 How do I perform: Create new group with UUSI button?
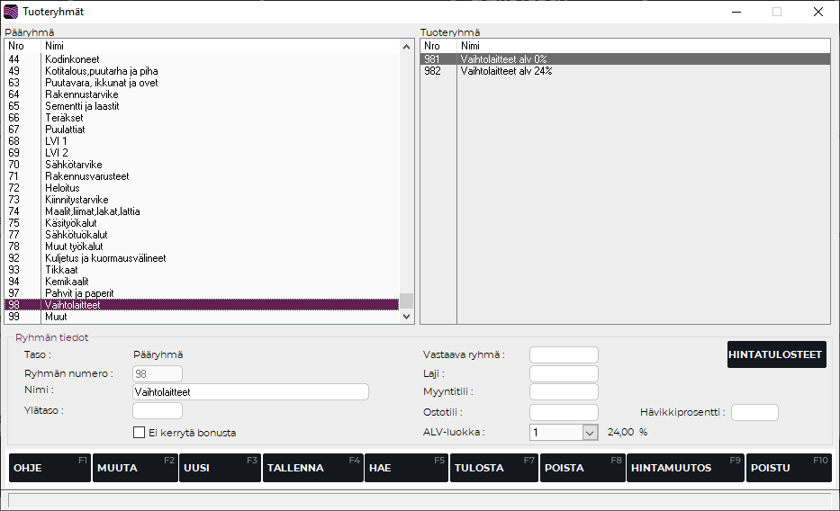220,468
